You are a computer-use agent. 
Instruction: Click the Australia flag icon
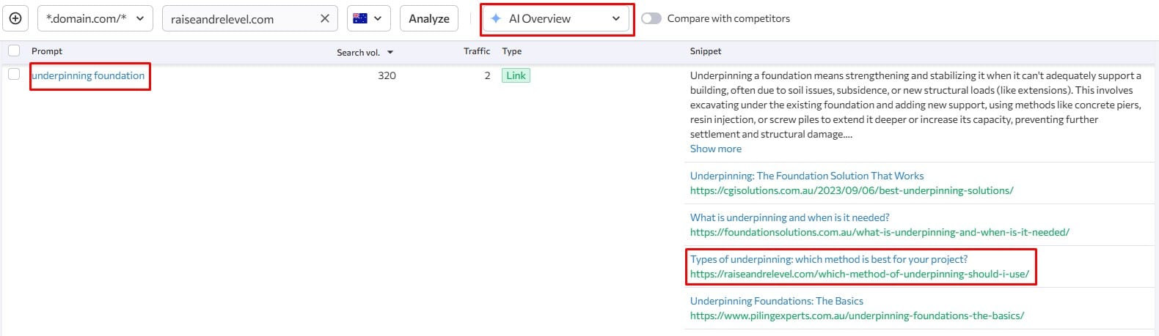click(360, 18)
